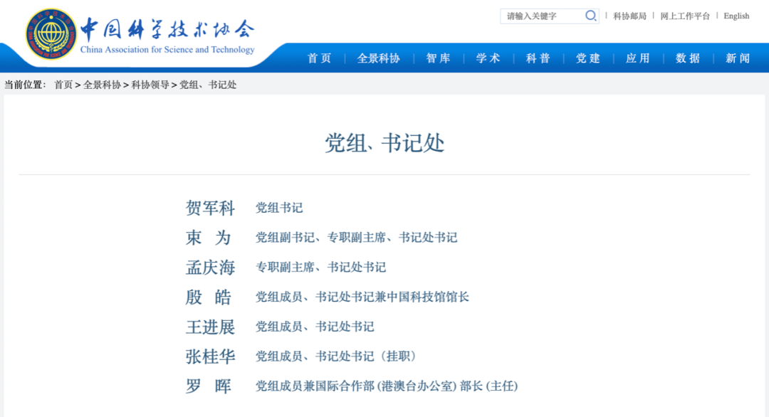The height and width of the screenshot is (417, 769).
Task: Open the 智库 navigation menu
Action: click(x=438, y=58)
